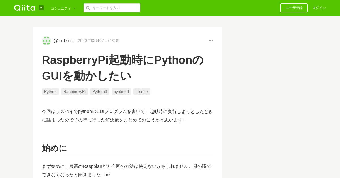
Task: Click the paragraph starting 今回はラズパイで
Action: 127,116
